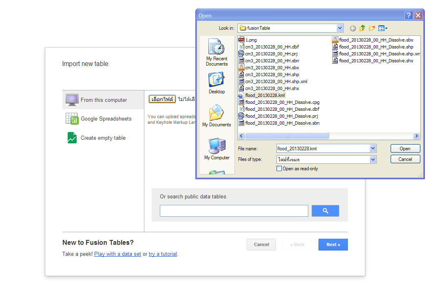Select file flood_20130228_00_HH_Dissolve.sbn
This screenshot has width=442, height=299.
pyautogui.click(x=279, y=123)
